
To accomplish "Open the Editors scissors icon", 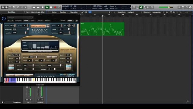I will pos(25,7).
